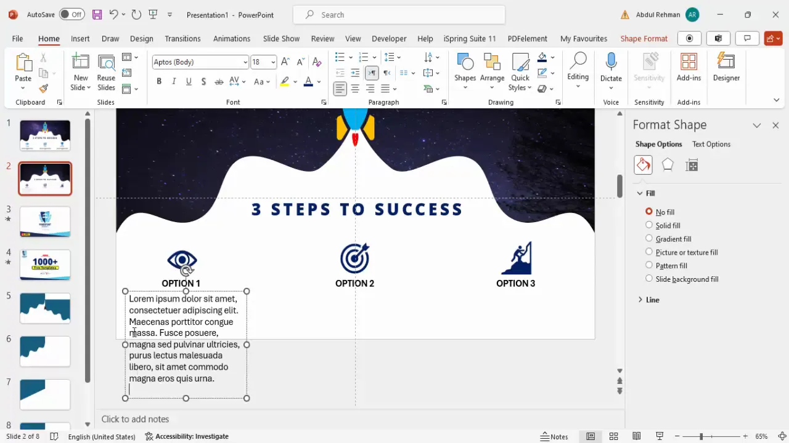This screenshot has width=789, height=443.
Task: Select Picture or texture fill option
Action: click(681, 252)
